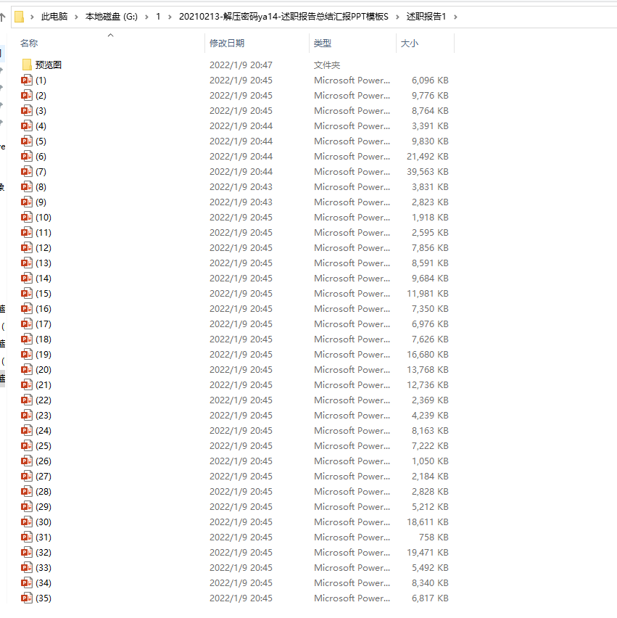Click 述职报告1 breadcrumb segment

tap(426, 17)
